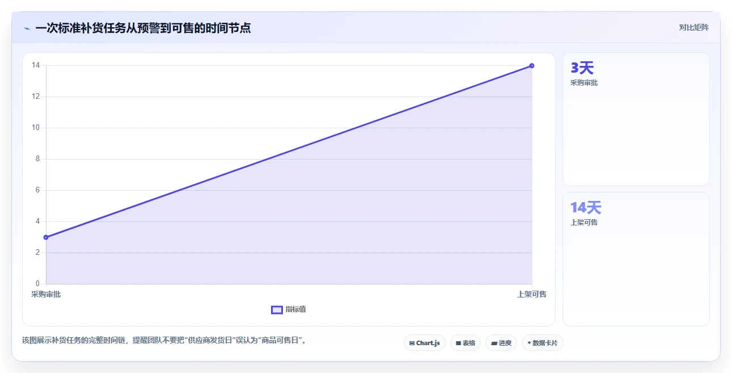Click the 采购审批 label in the stat card
This screenshot has height=373, width=732.
pyautogui.click(x=584, y=83)
